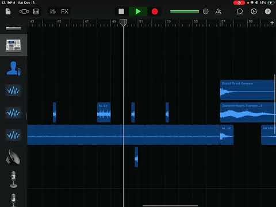Tap bar 53 on the ruler

pyautogui.click(x=168, y=21)
